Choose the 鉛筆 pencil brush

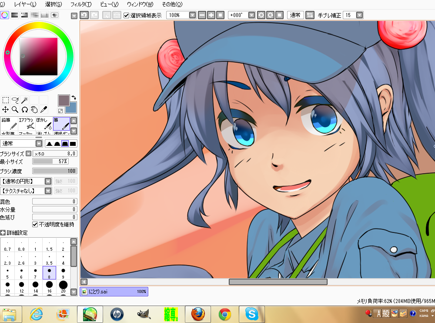pos(9,124)
